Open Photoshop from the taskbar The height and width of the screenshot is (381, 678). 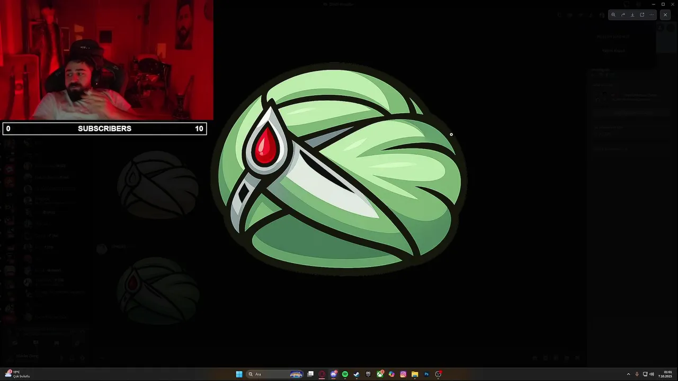pos(426,374)
